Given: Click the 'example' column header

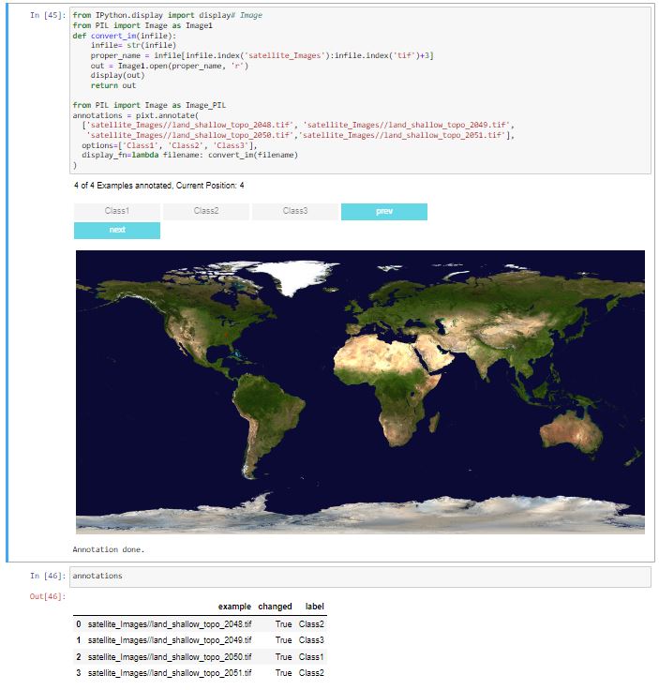Looking at the screenshot, I should click(x=234, y=607).
